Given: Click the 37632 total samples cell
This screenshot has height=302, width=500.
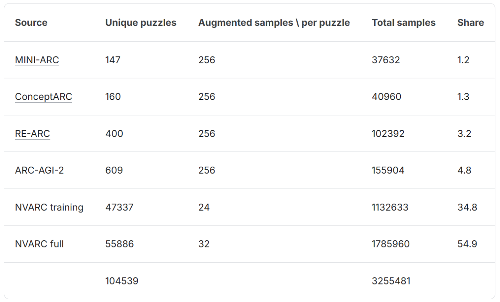Looking at the screenshot, I should (x=386, y=60).
